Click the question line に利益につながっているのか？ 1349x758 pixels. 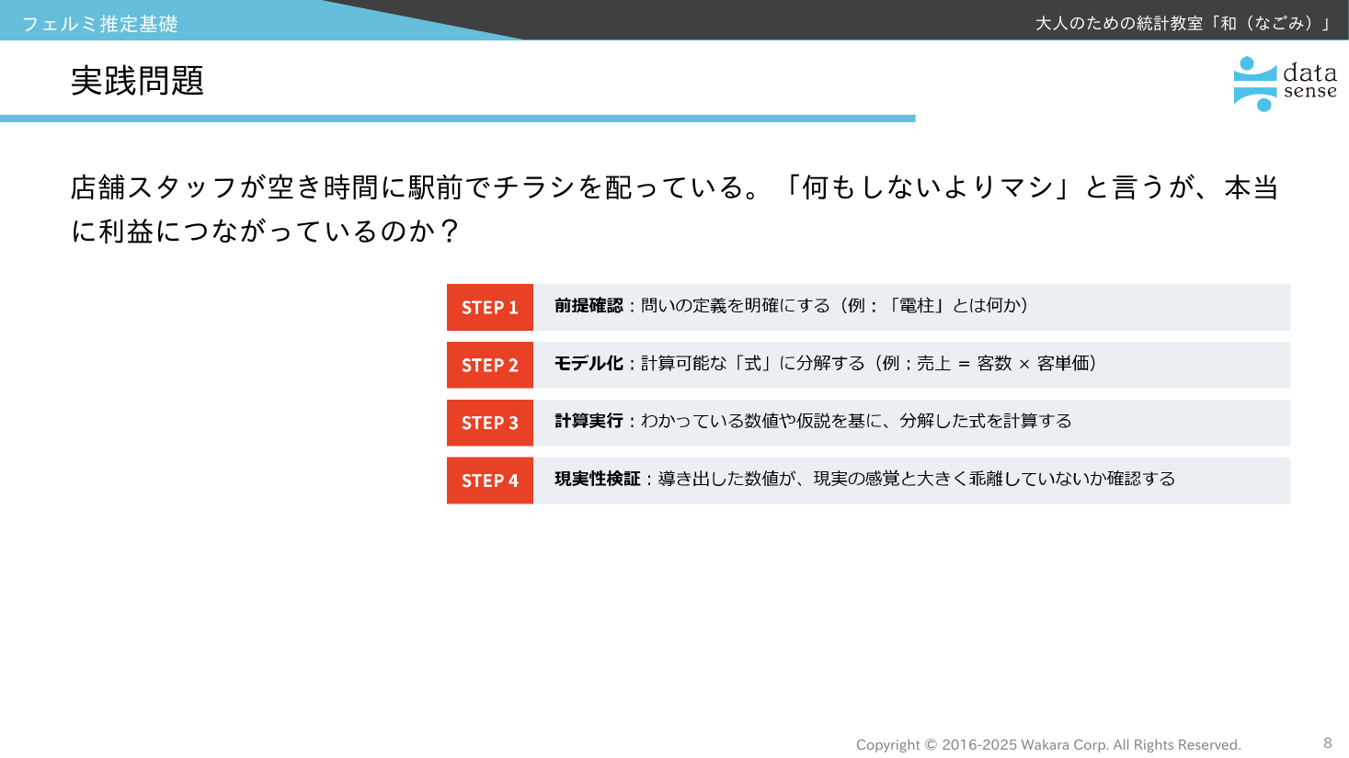pyautogui.click(x=266, y=231)
